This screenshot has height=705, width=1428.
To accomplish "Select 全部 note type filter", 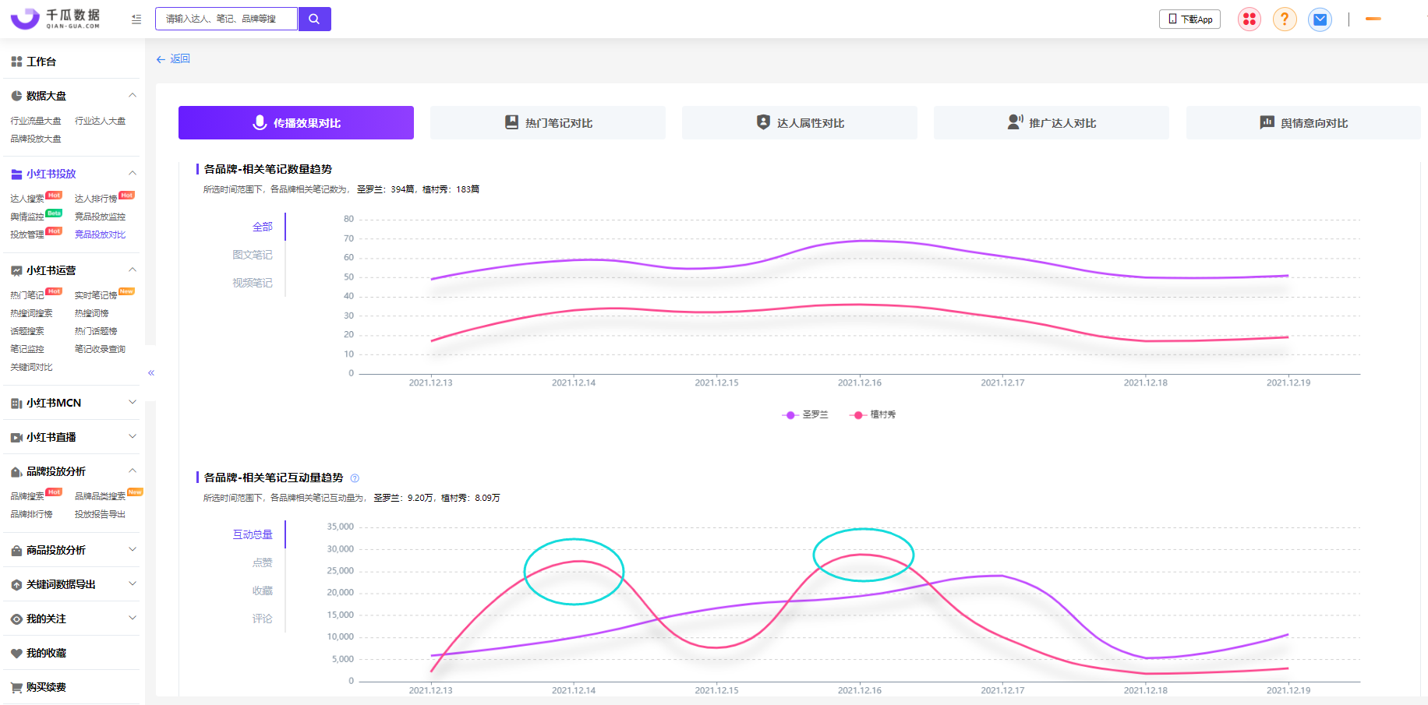I will tap(263, 227).
